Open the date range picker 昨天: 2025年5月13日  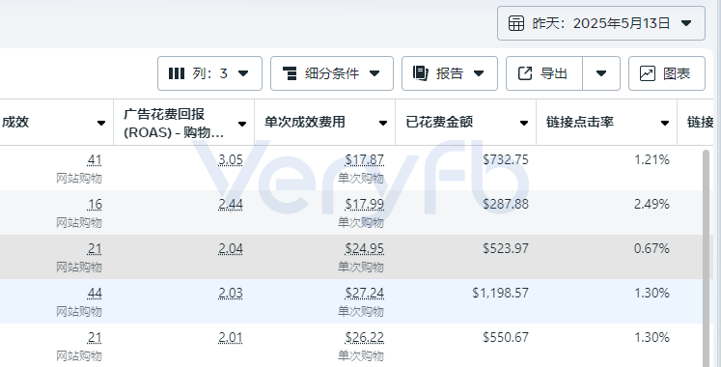[x=601, y=23]
